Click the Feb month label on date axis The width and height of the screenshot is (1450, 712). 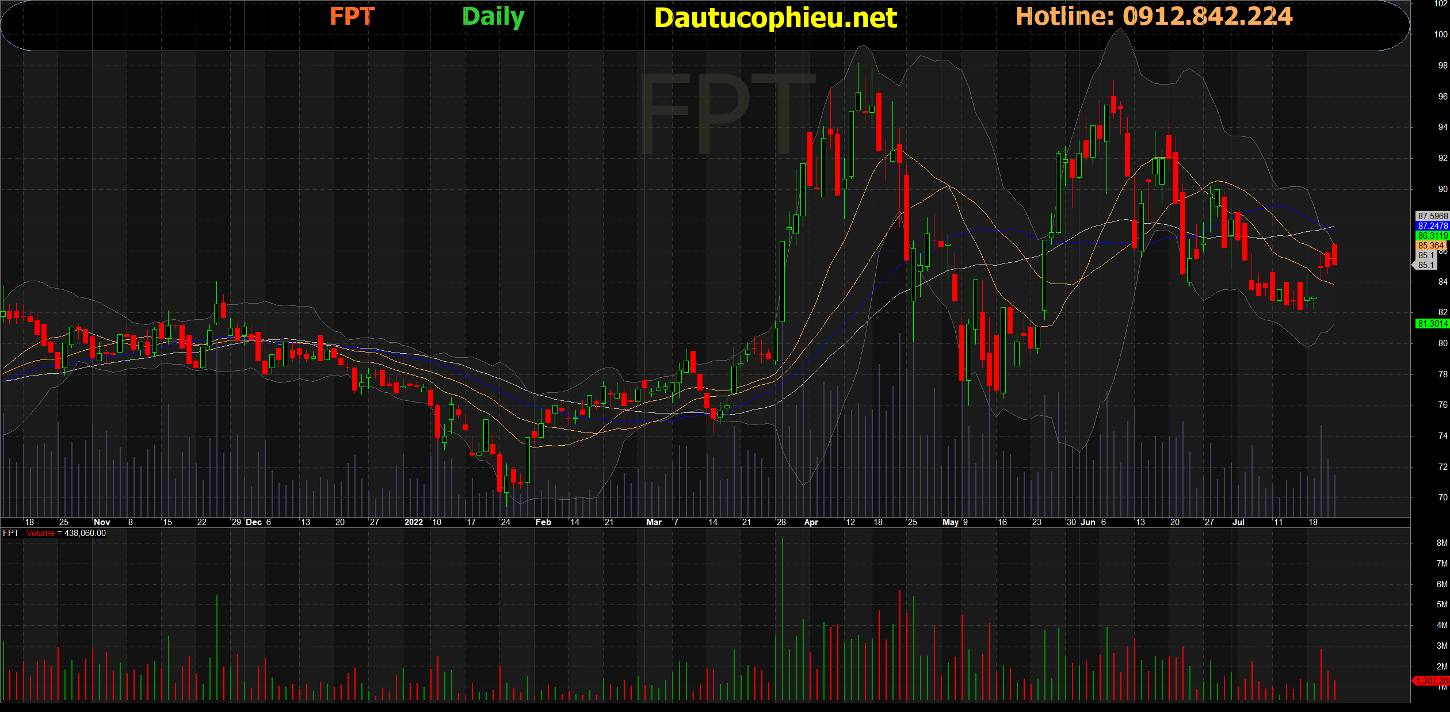(543, 522)
